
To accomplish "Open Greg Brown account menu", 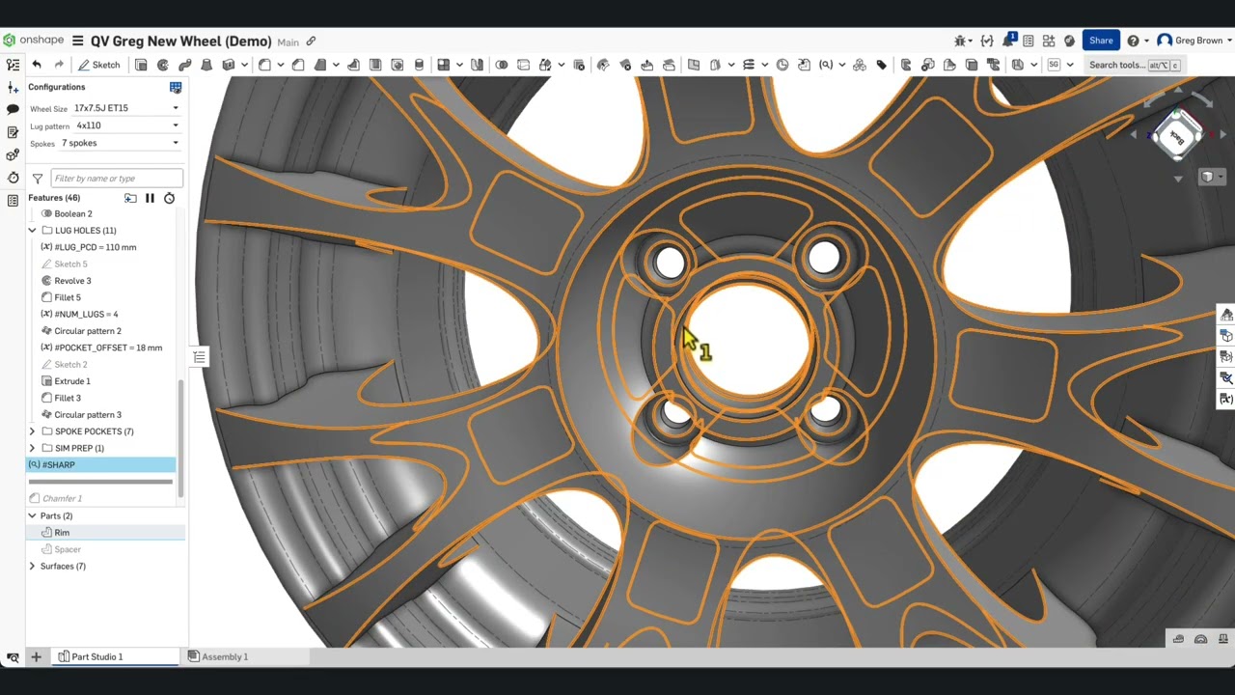I will click(1194, 41).
